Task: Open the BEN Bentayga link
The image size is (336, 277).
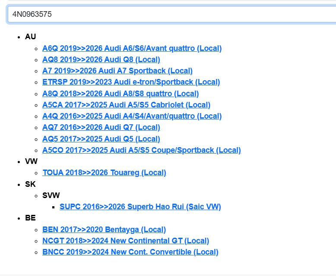Action: point(104,230)
